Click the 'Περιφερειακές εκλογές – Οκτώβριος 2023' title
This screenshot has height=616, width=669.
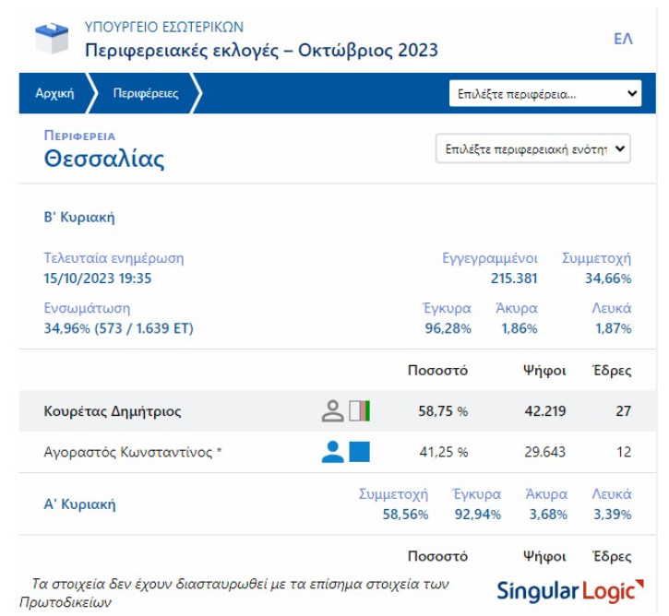pyautogui.click(x=261, y=50)
